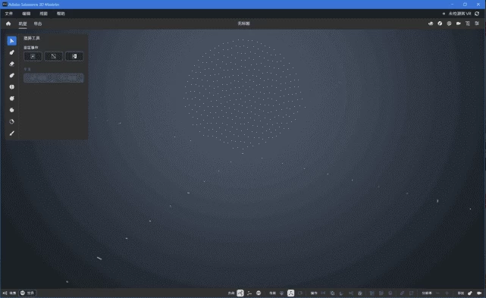Click the square icon right after the link icon

(411, 293)
